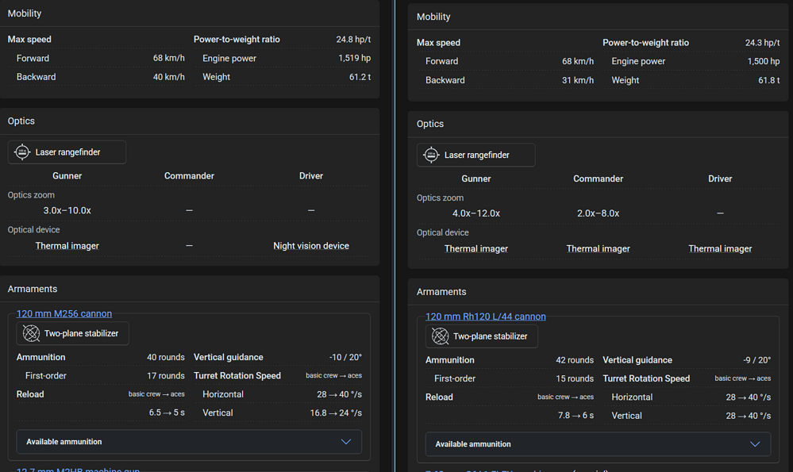This screenshot has width=793, height=472.
Task: Click the left Two-plane stabilizer icon
Action: point(32,333)
